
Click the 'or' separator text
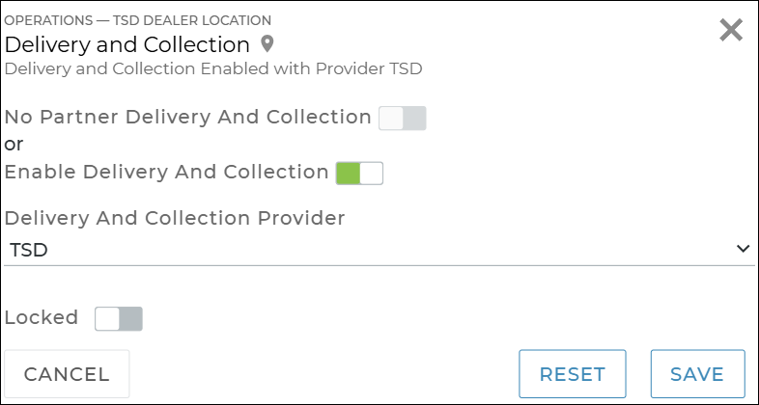tap(14, 145)
